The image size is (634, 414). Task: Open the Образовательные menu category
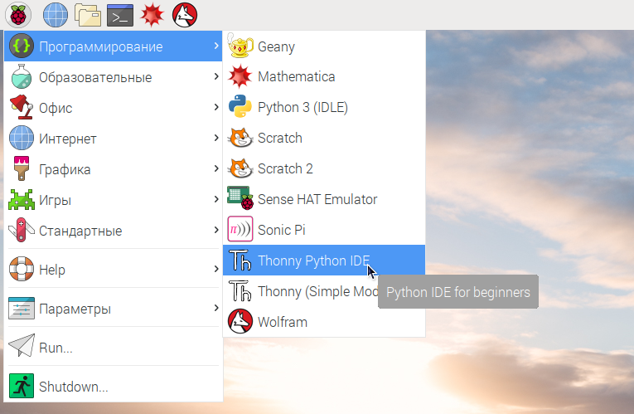(114, 77)
